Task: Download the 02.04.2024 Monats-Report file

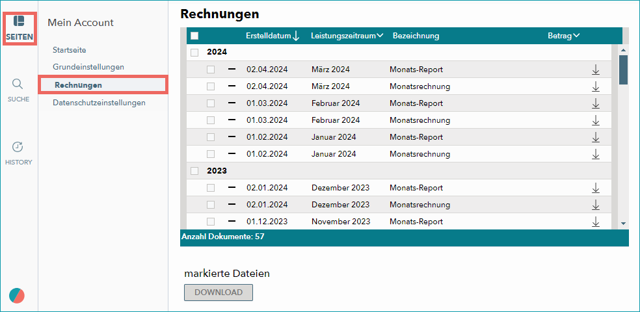Action: (596, 70)
